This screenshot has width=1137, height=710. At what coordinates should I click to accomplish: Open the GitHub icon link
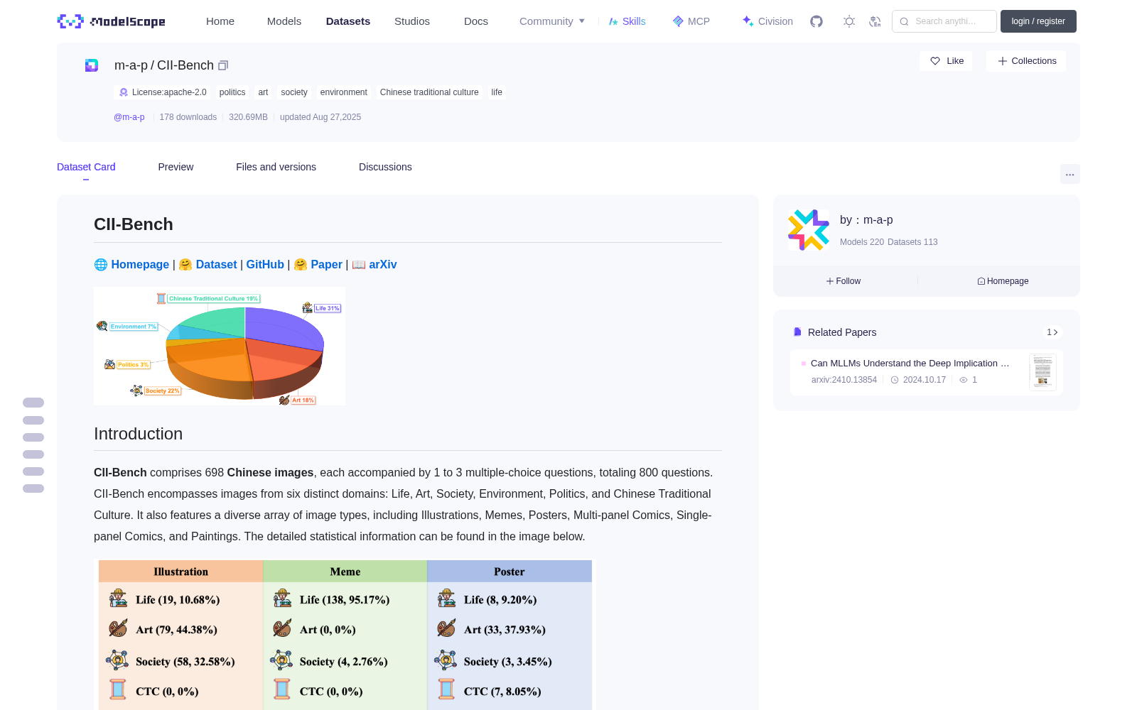[817, 21]
